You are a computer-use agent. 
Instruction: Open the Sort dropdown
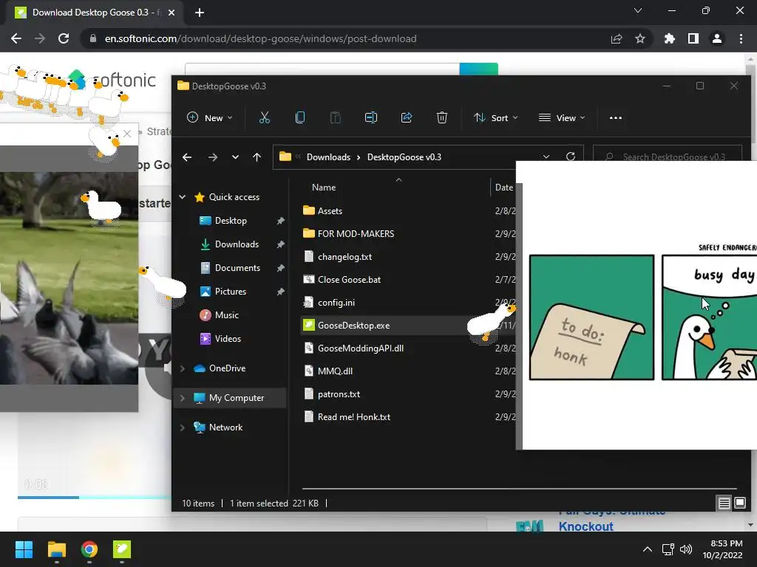pos(495,117)
